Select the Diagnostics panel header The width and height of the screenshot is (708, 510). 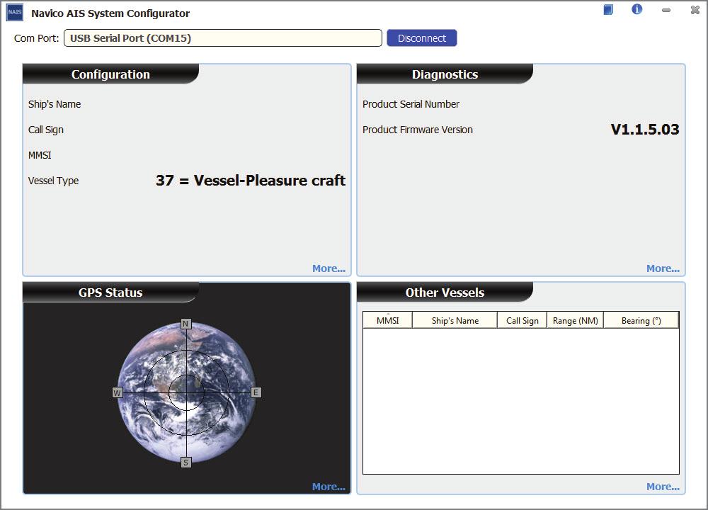445,74
